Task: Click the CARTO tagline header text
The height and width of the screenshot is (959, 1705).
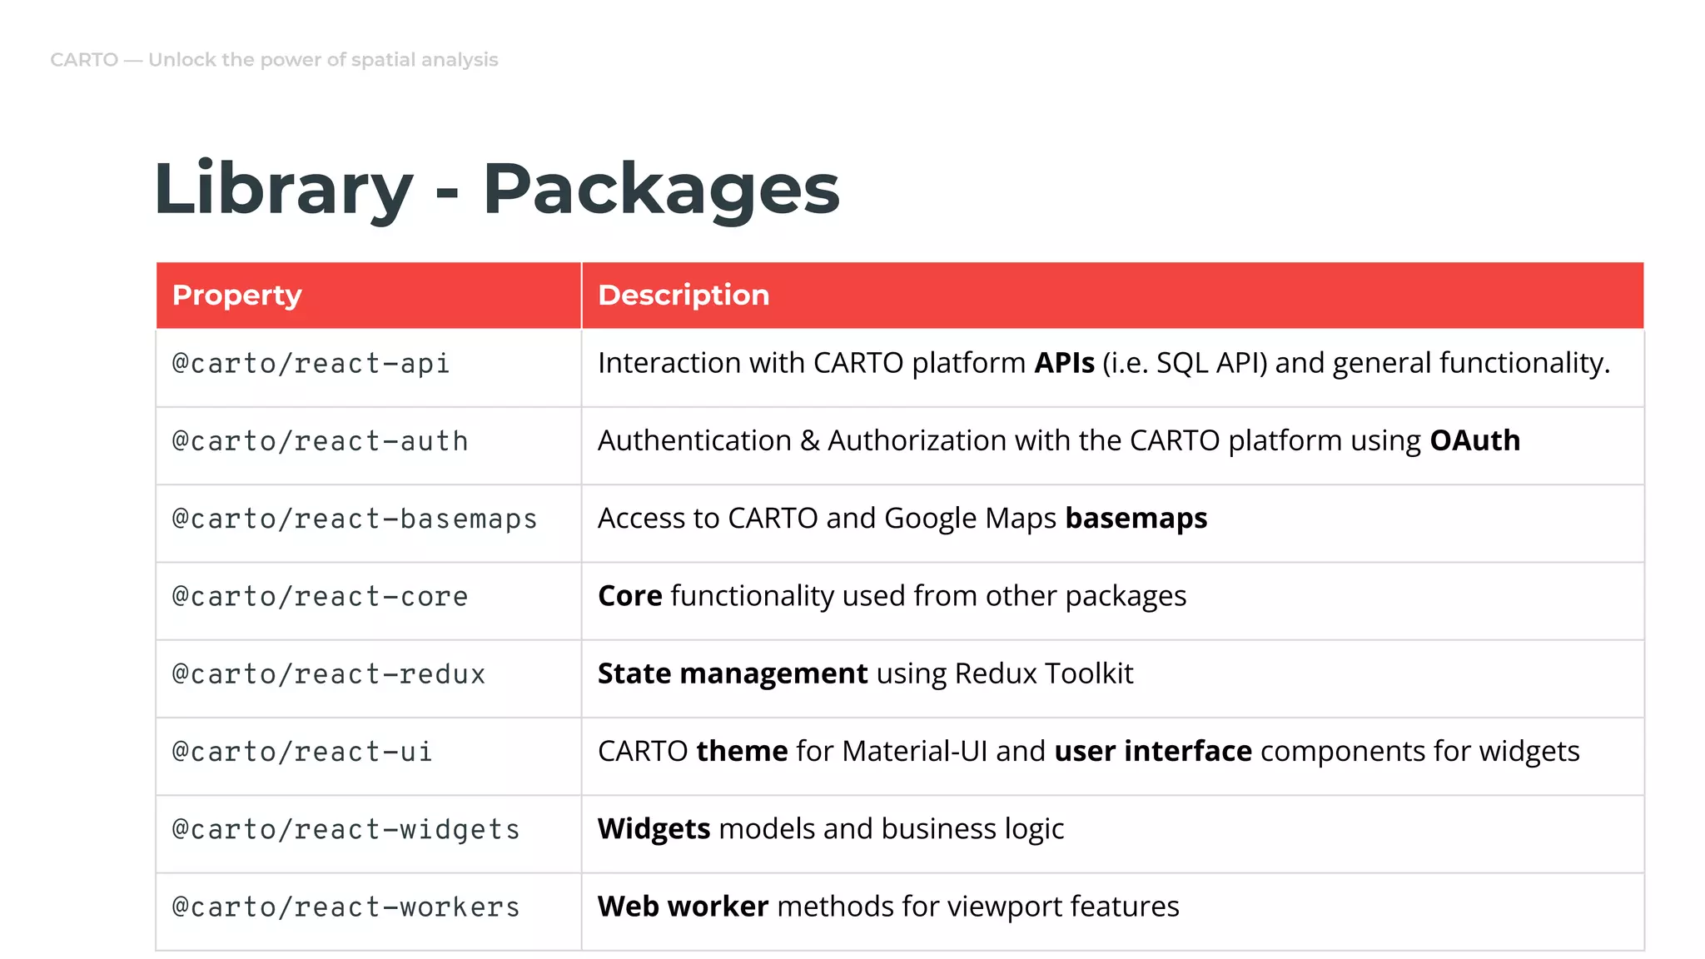Action: point(274,60)
